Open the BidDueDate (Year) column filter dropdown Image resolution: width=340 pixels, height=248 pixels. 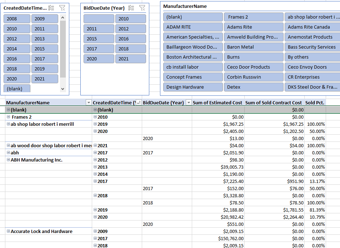pos(188,103)
